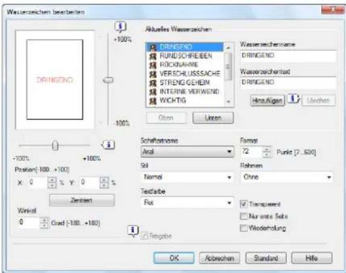The width and height of the screenshot is (346, 273).
Task: Click the stamp icon beside STRENG GEHEIM
Action: click(x=153, y=83)
